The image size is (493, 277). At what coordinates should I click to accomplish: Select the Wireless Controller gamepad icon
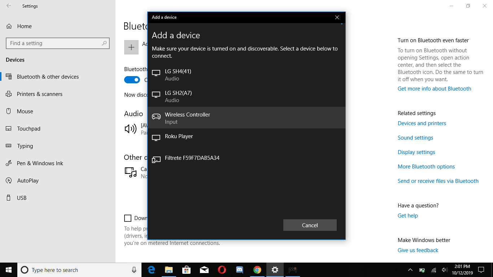click(156, 116)
